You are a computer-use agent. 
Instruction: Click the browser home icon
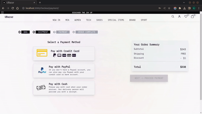(x=17, y=8)
